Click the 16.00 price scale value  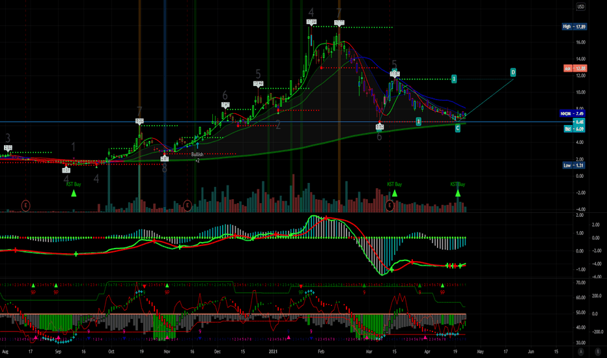pos(581,42)
